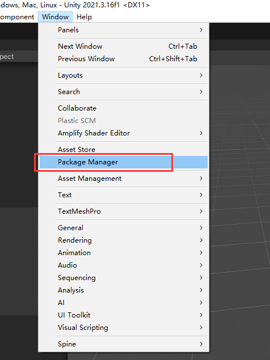Expand the Sequencing submenu
The image size is (270, 360).
pos(124,278)
